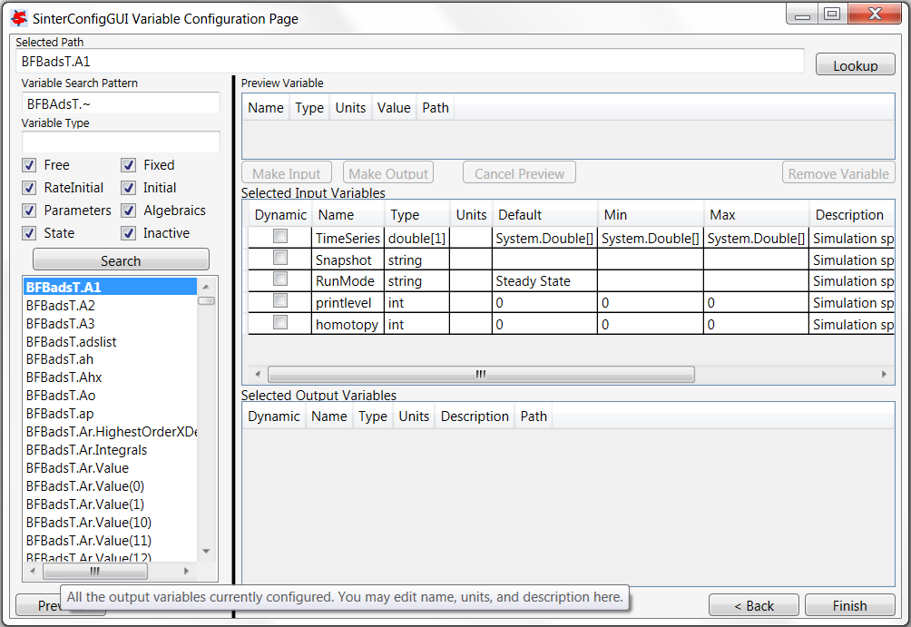Viewport: 911px width, 627px height.
Task: Click the Lookup button
Action: click(855, 65)
